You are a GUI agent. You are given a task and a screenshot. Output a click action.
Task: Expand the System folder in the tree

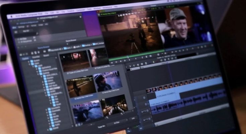coord(29,62)
